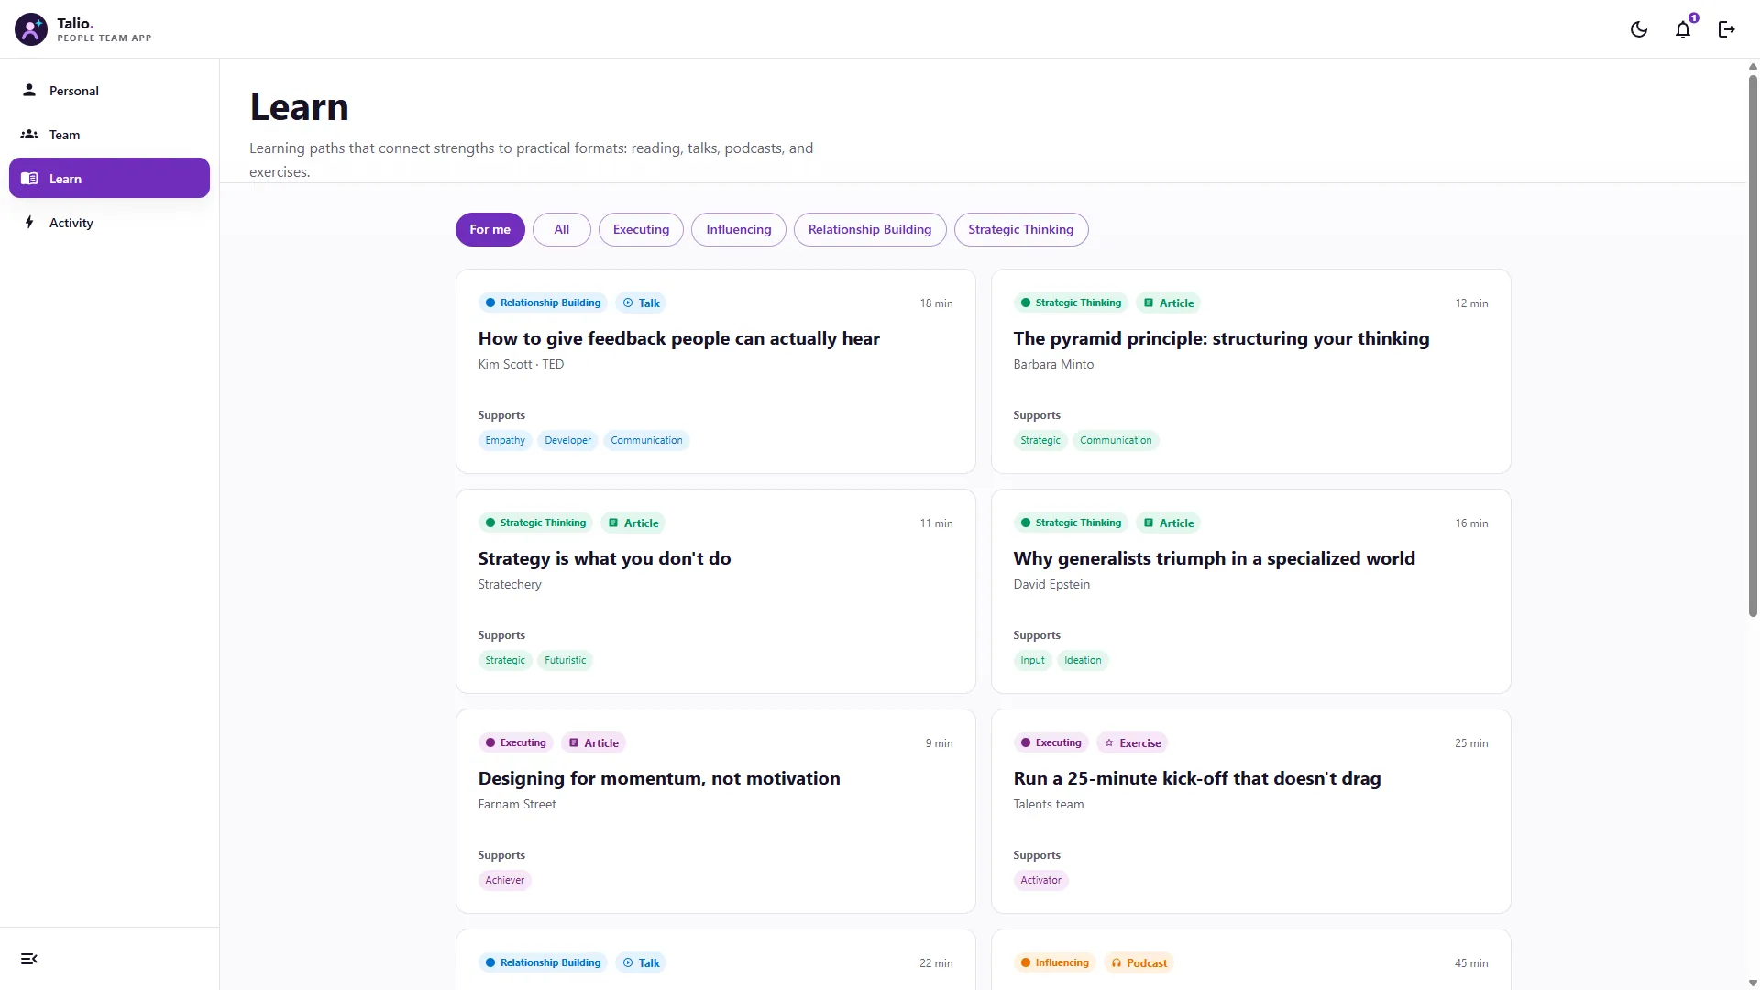Select the For me filter

(490, 230)
